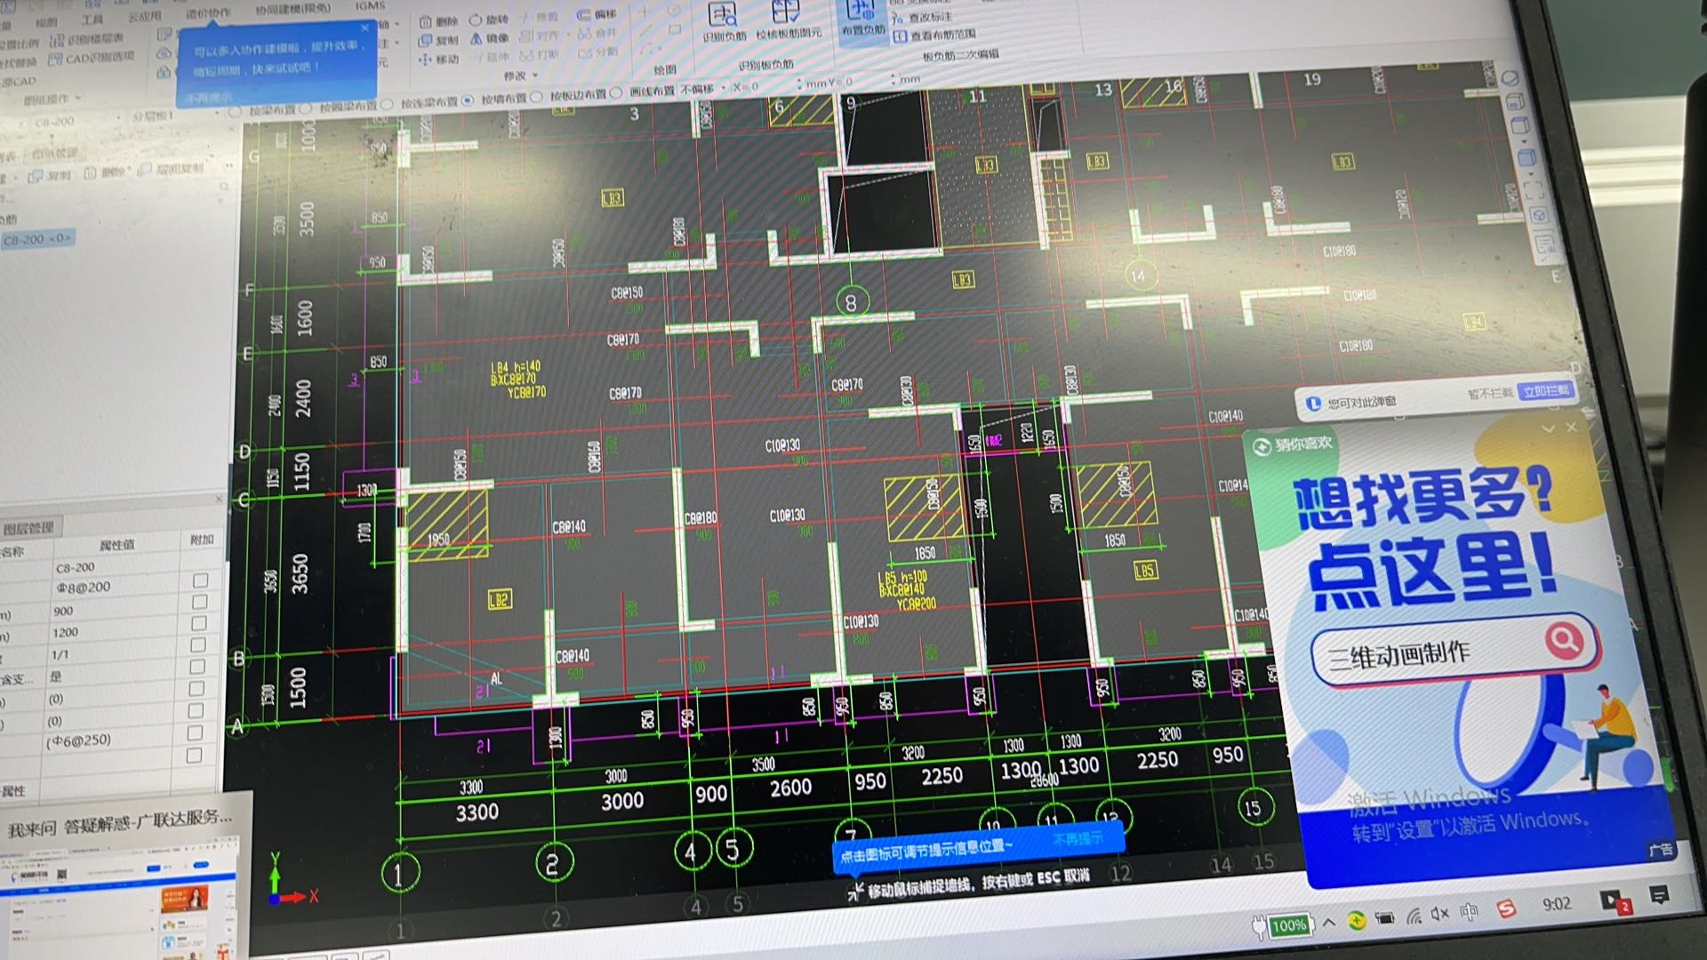Select the 按梁布置 radio button
Viewport: 1707px width, 960px height.
point(235,112)
